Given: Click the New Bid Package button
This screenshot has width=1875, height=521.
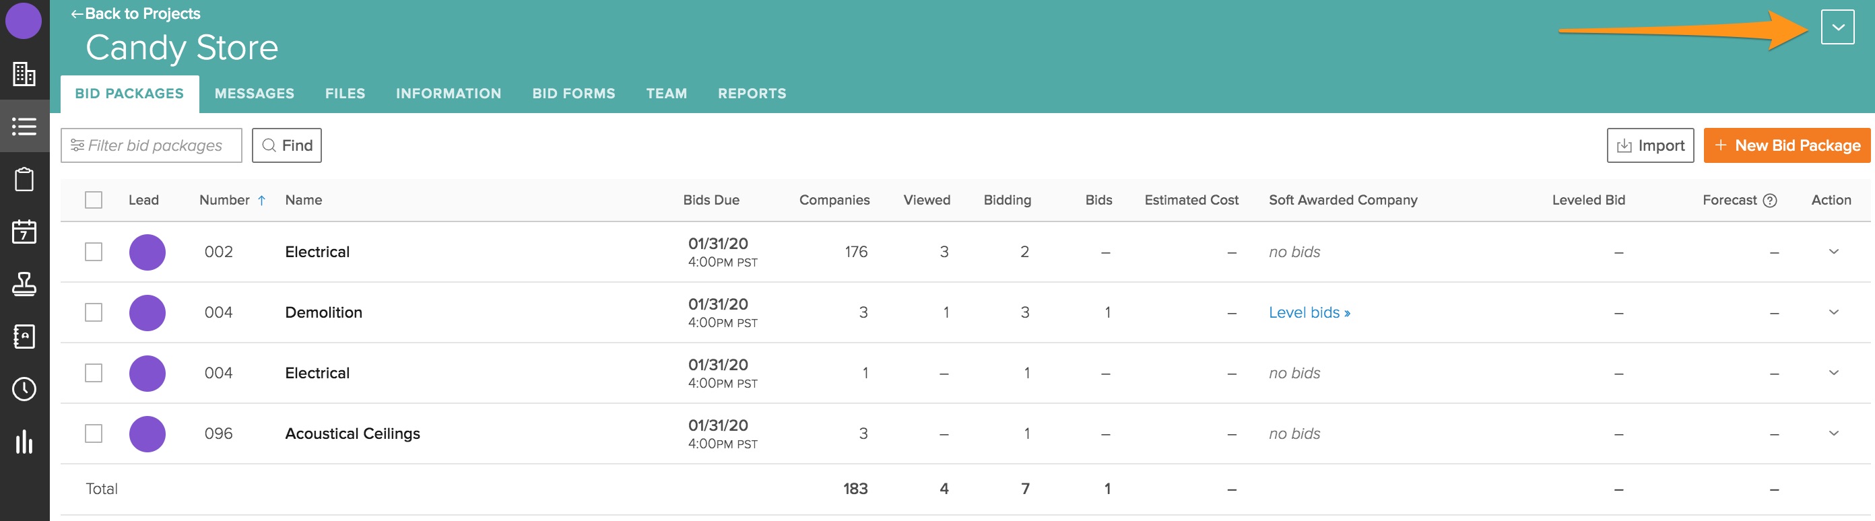Looking at the screenshot, I should click(x=1786, y=145).
